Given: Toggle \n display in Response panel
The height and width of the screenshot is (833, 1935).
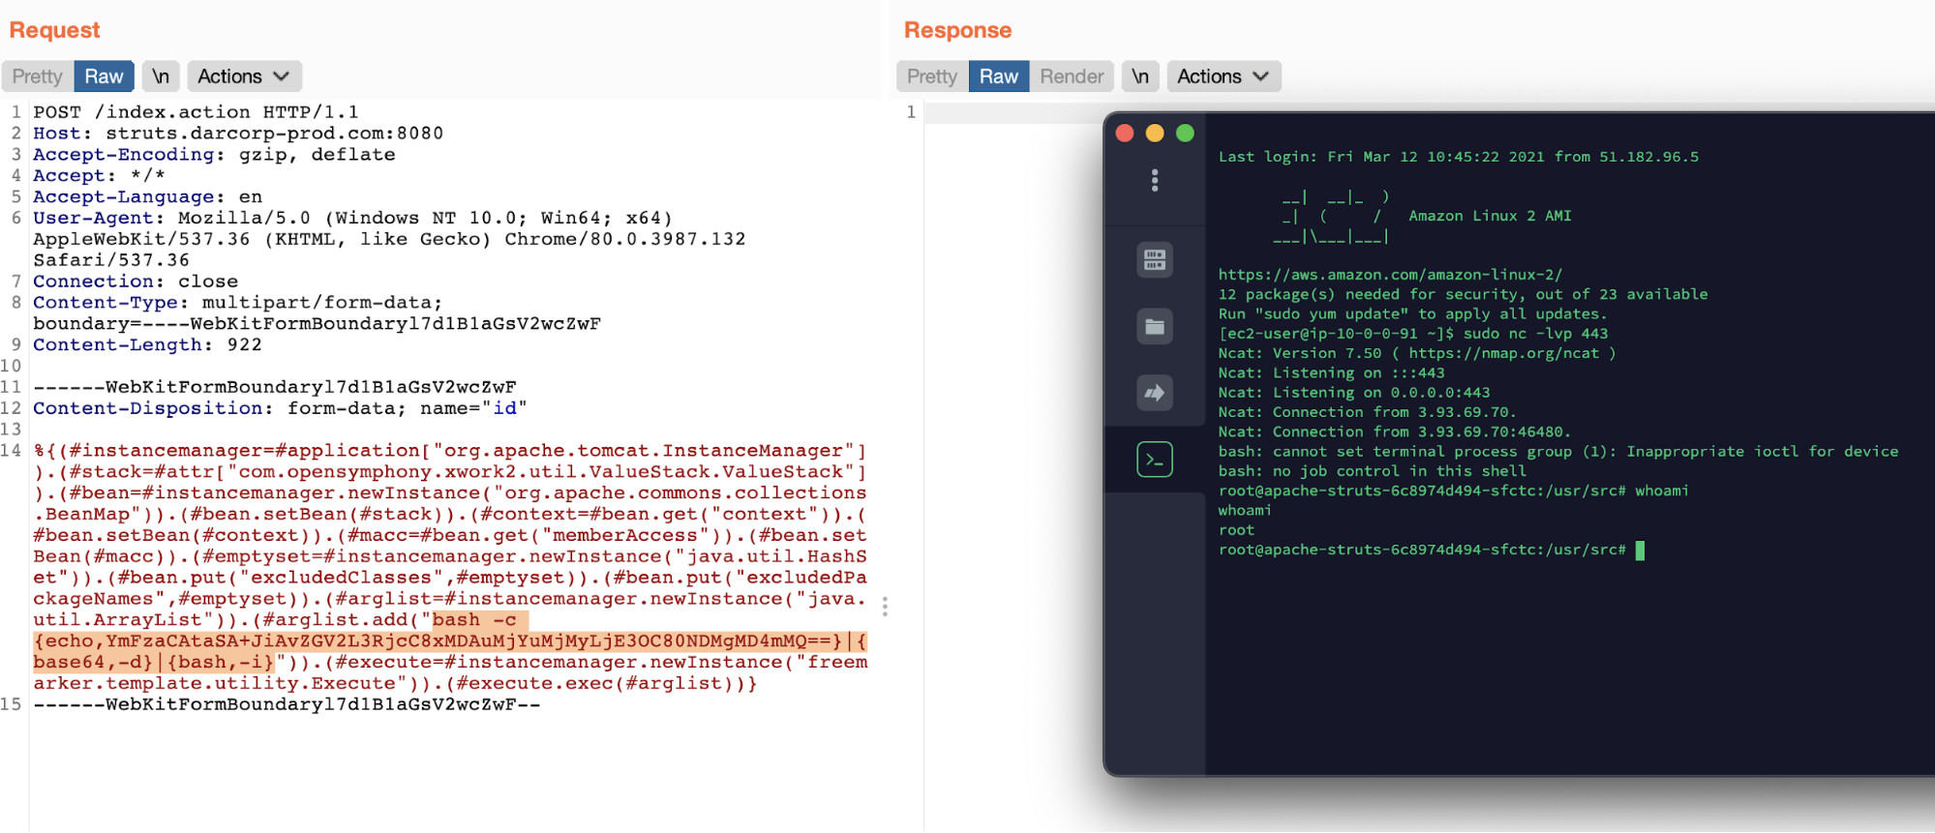Looking at the screenshot, I should [x=1140, y=76].
